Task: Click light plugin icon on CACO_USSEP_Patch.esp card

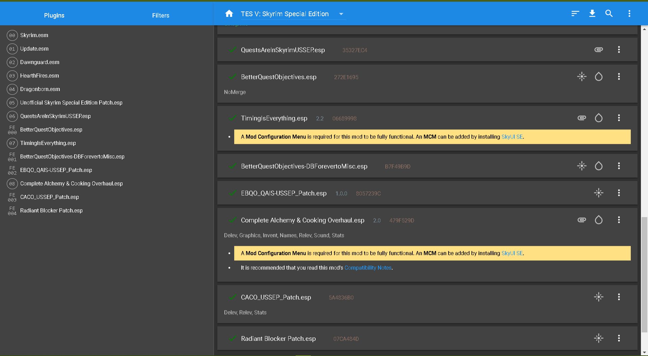Action: pos(599,297)
